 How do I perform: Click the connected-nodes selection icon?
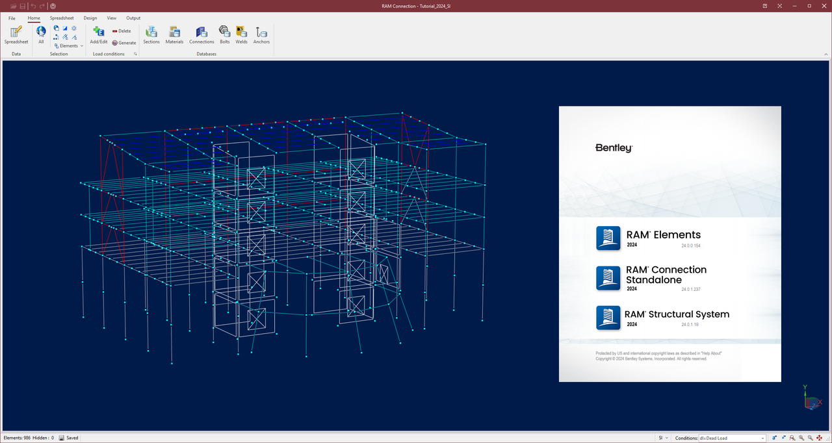tap(56, 37)
